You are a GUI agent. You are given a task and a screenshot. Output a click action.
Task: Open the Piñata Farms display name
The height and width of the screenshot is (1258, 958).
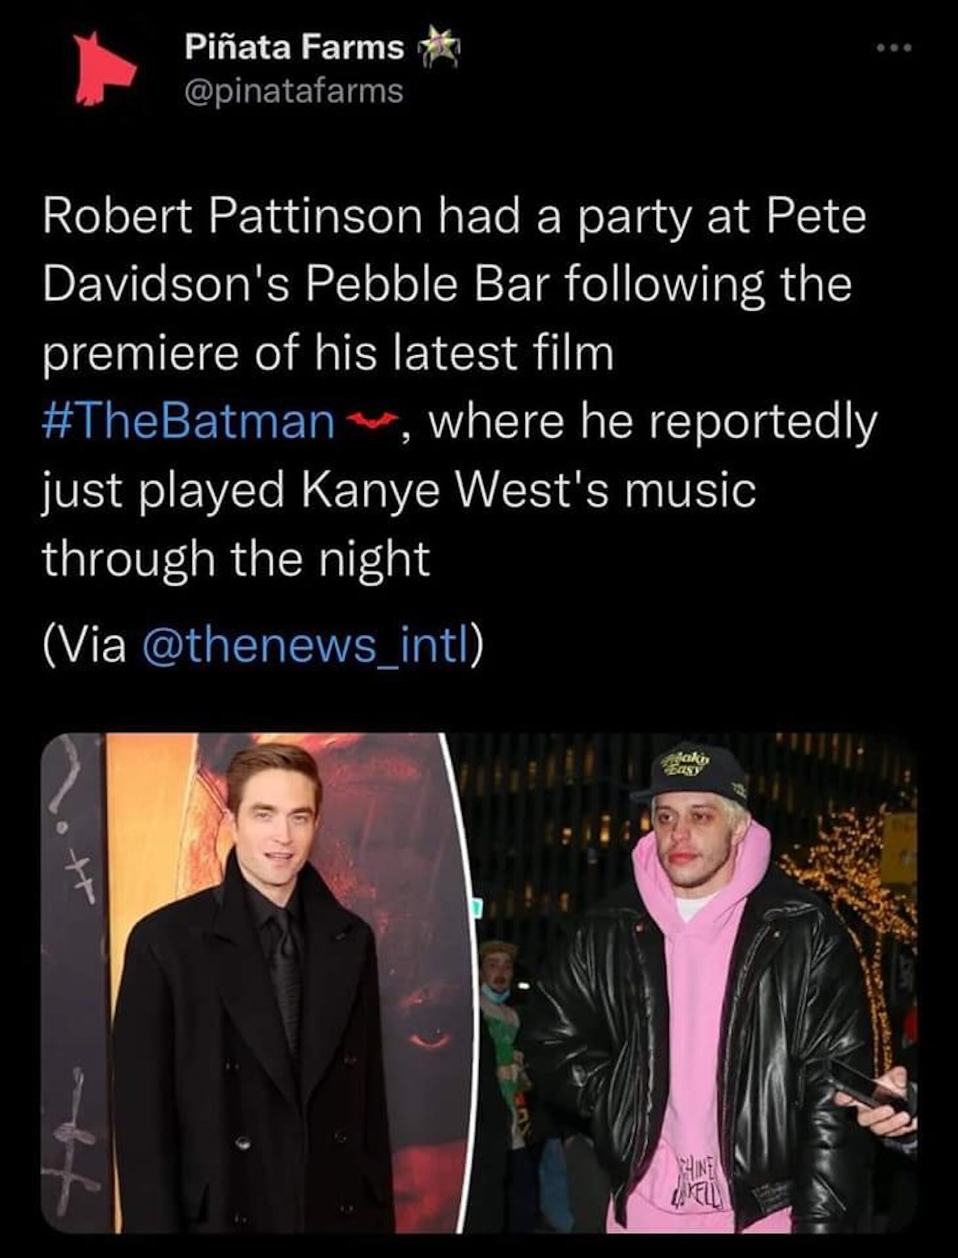click(x=294, y=47)
